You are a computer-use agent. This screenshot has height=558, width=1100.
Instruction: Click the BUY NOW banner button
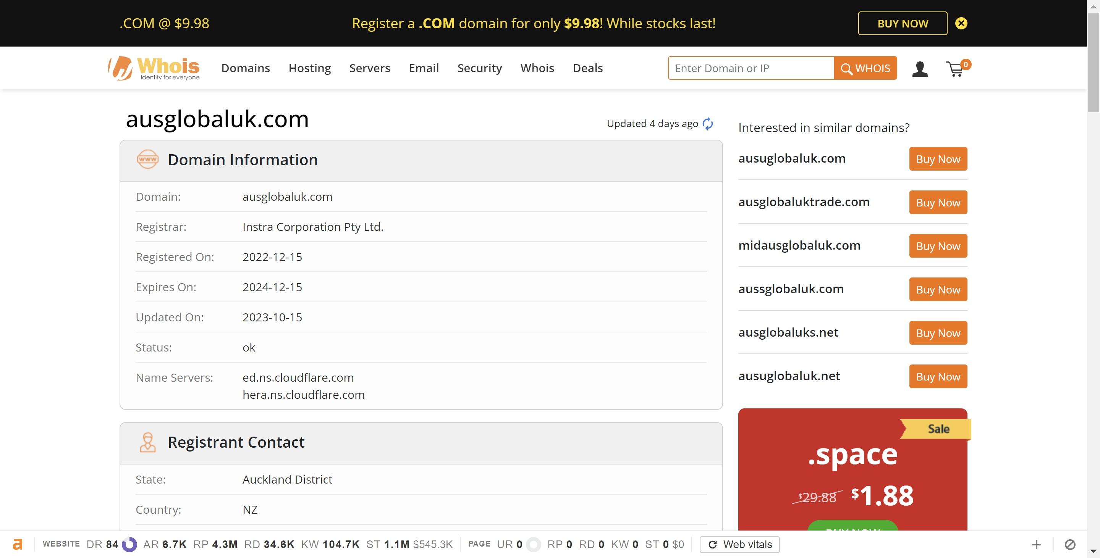click(x=902, y=23)
